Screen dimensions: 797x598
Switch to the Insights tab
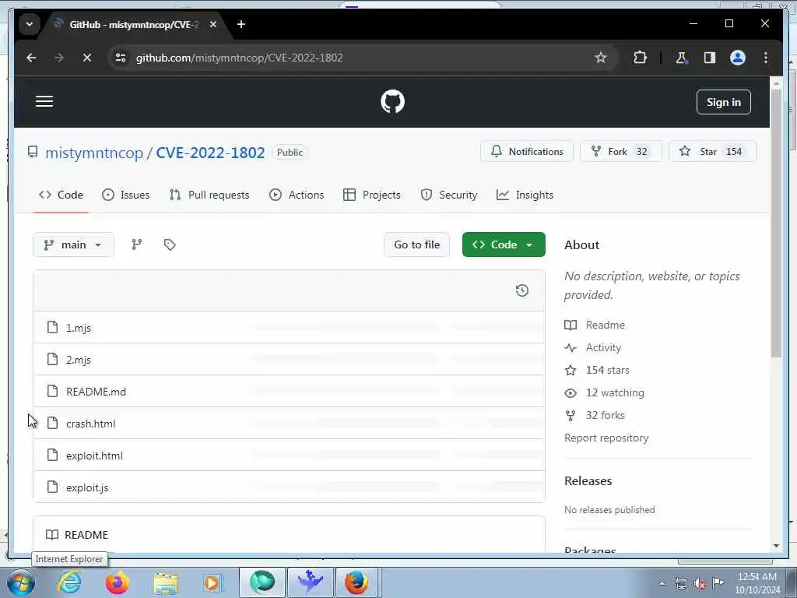(x=525, y=195)
